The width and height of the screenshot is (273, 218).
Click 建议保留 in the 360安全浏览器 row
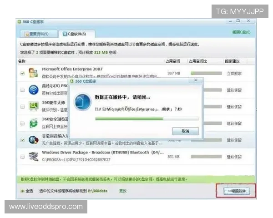(234, 124)
